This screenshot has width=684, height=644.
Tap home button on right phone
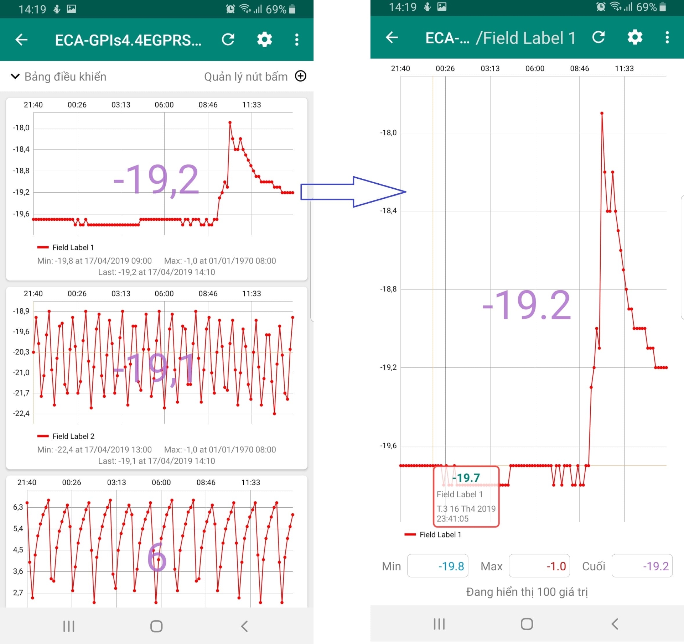point(527,624)
